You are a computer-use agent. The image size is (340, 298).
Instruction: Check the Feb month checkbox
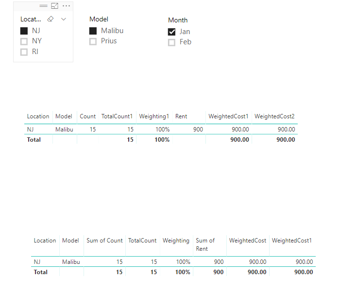pos(171,42)
